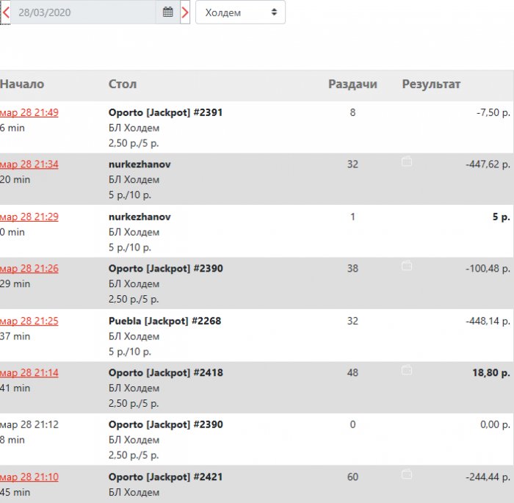Select table name Puebla [Jackpot] #2268

(x=165, y=321)
